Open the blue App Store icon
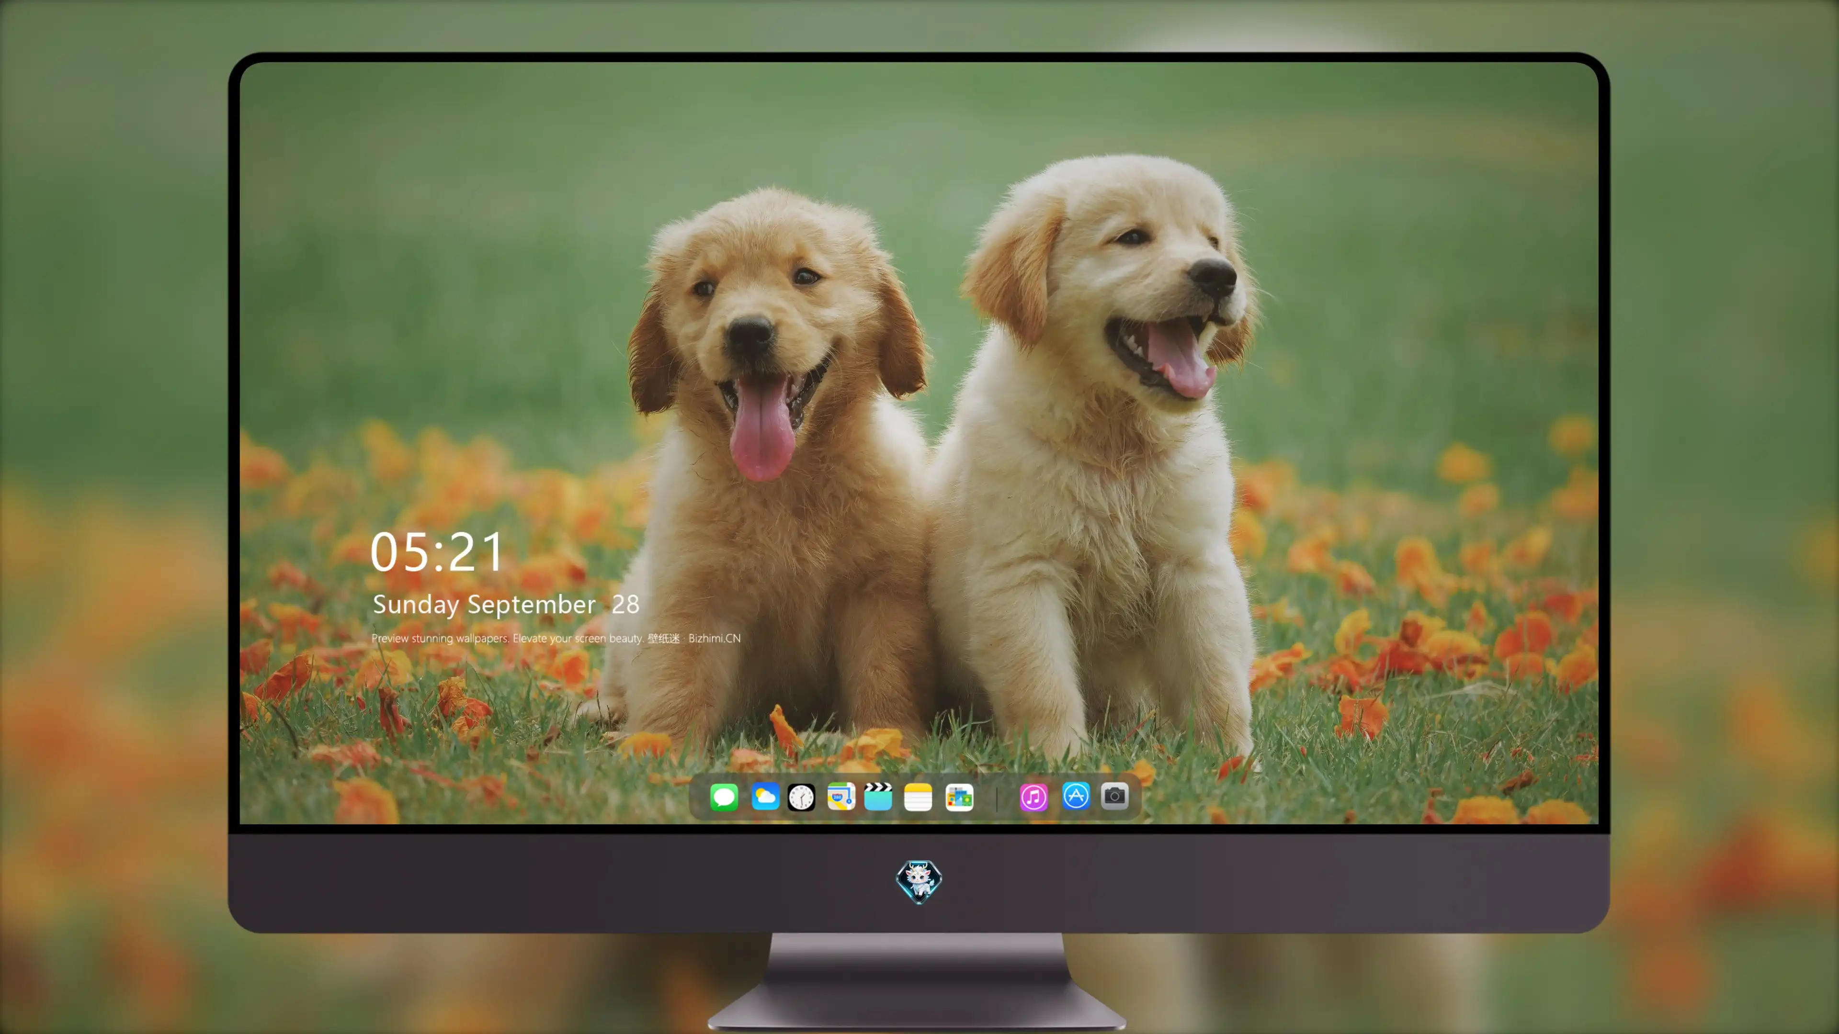This screenshot has width=1839, height=1034. click(1076, 796)
